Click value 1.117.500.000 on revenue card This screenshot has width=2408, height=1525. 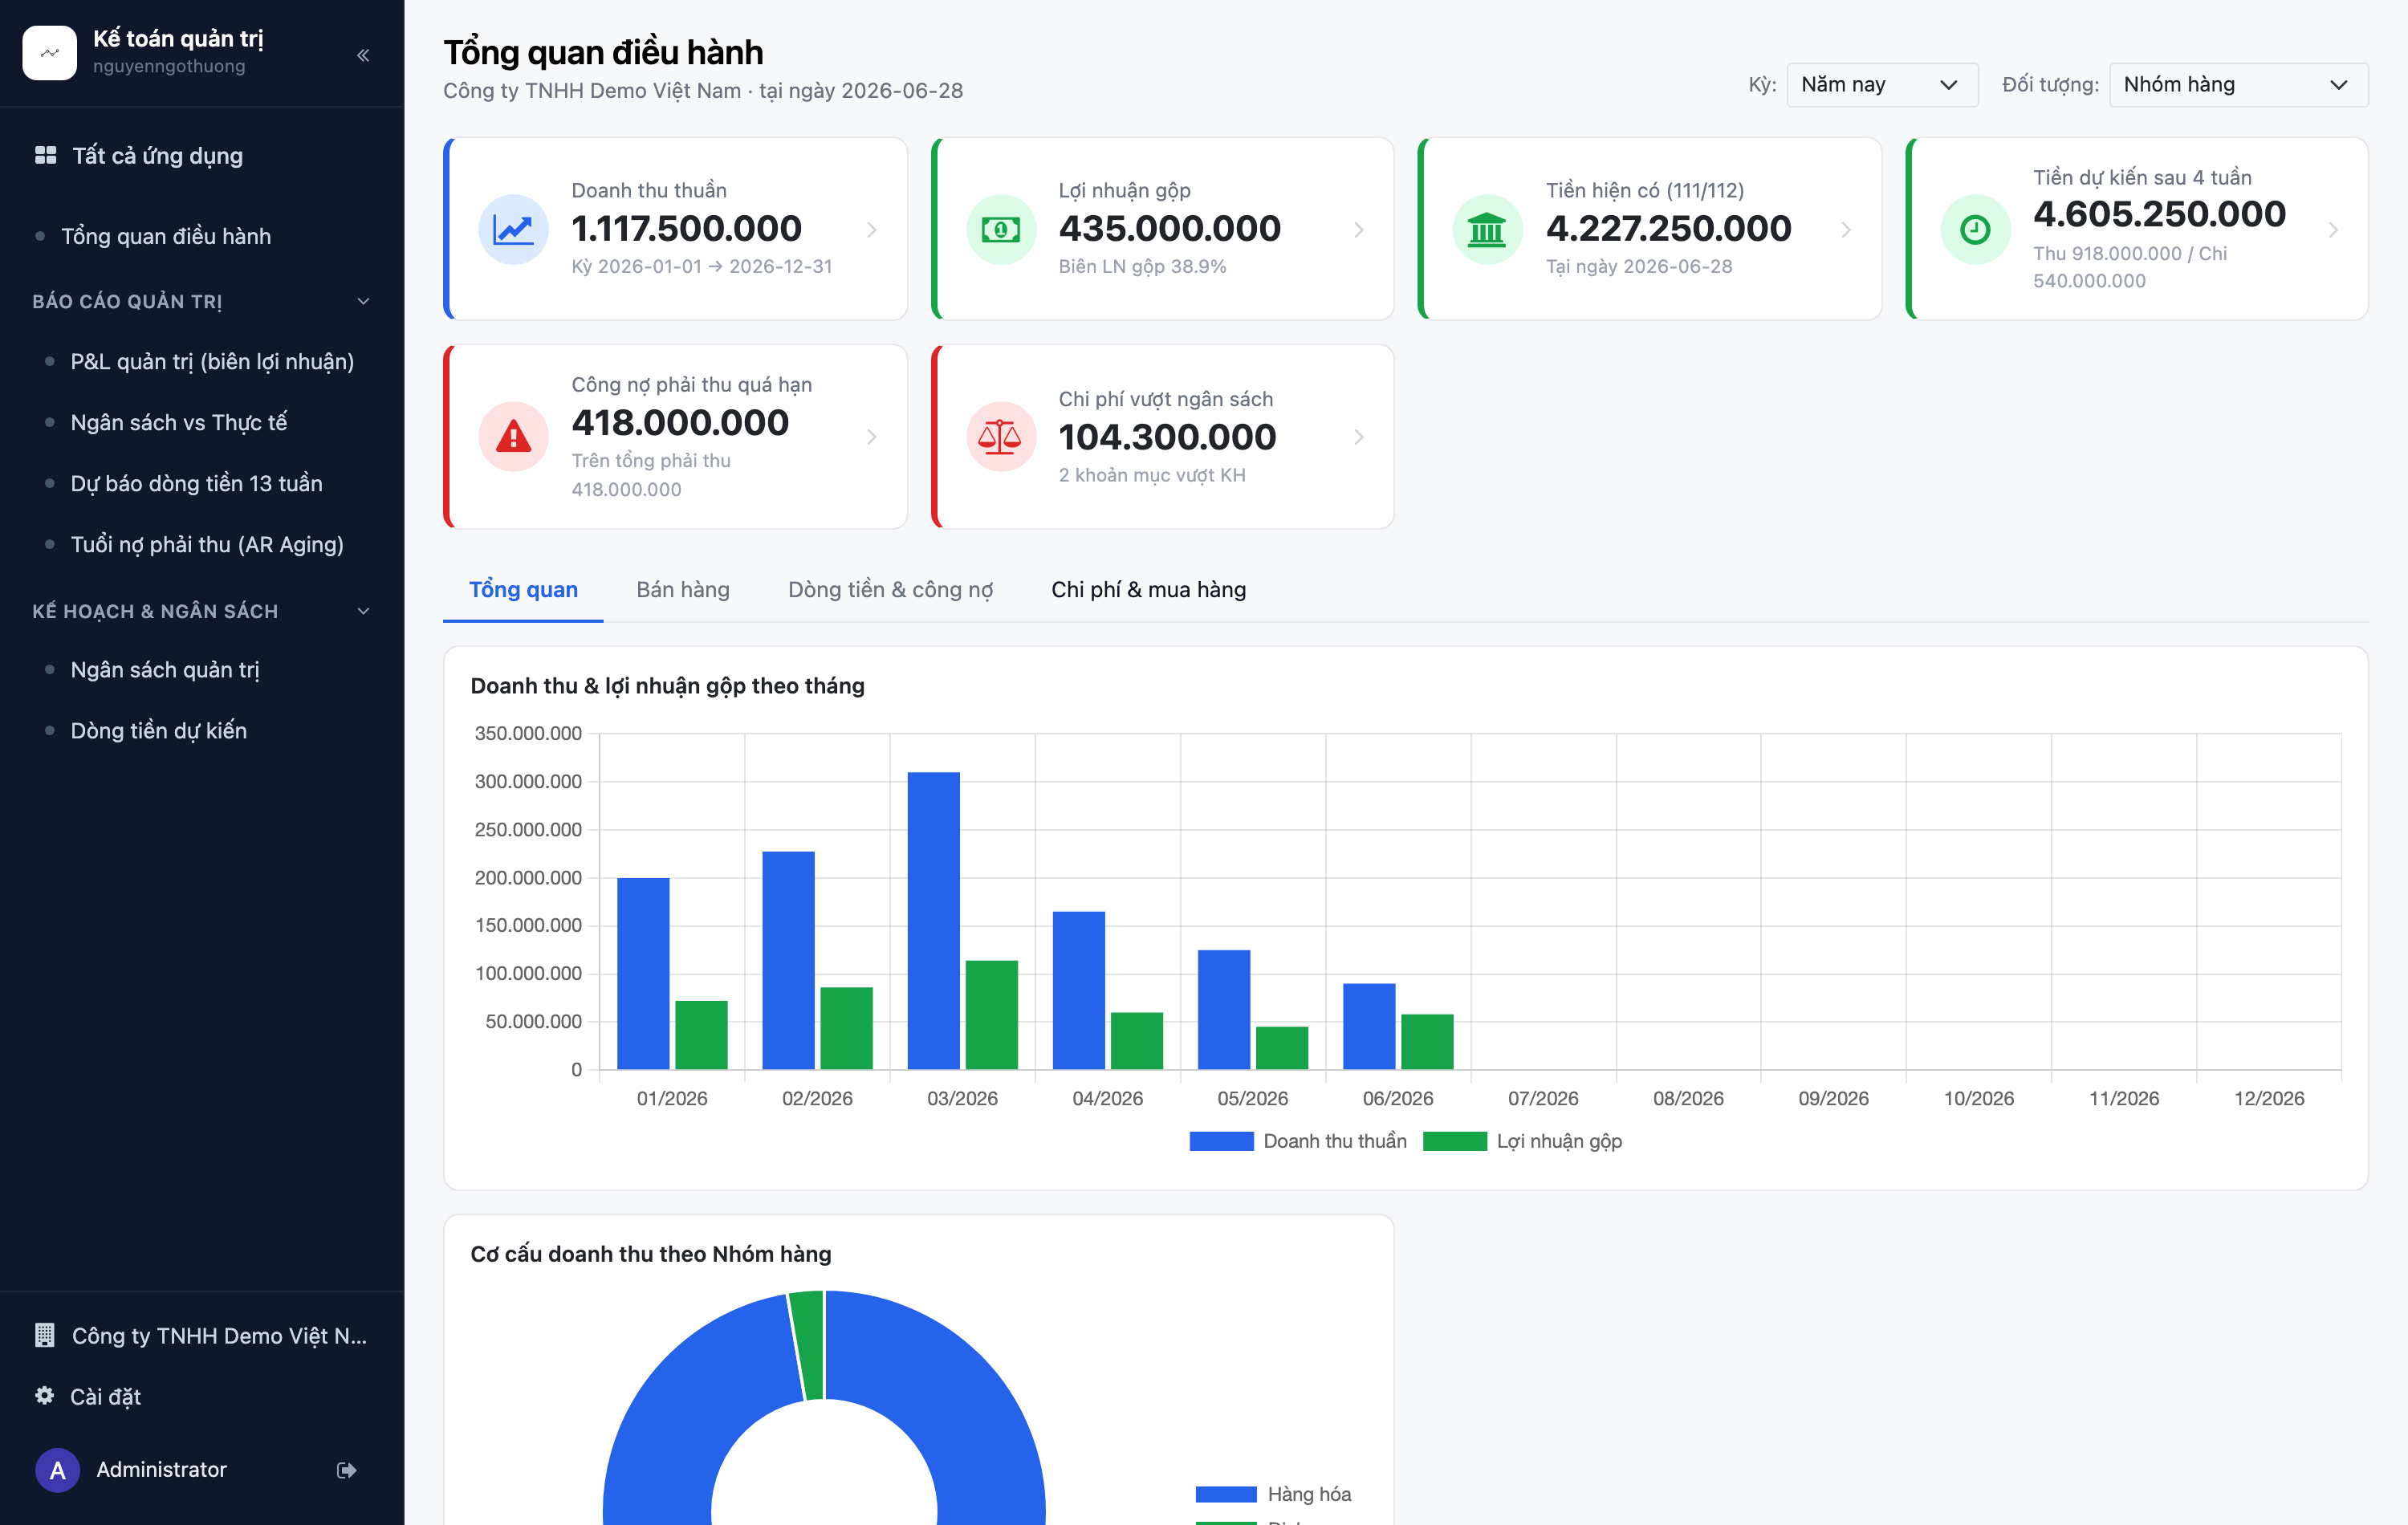(x=686, y=228)
